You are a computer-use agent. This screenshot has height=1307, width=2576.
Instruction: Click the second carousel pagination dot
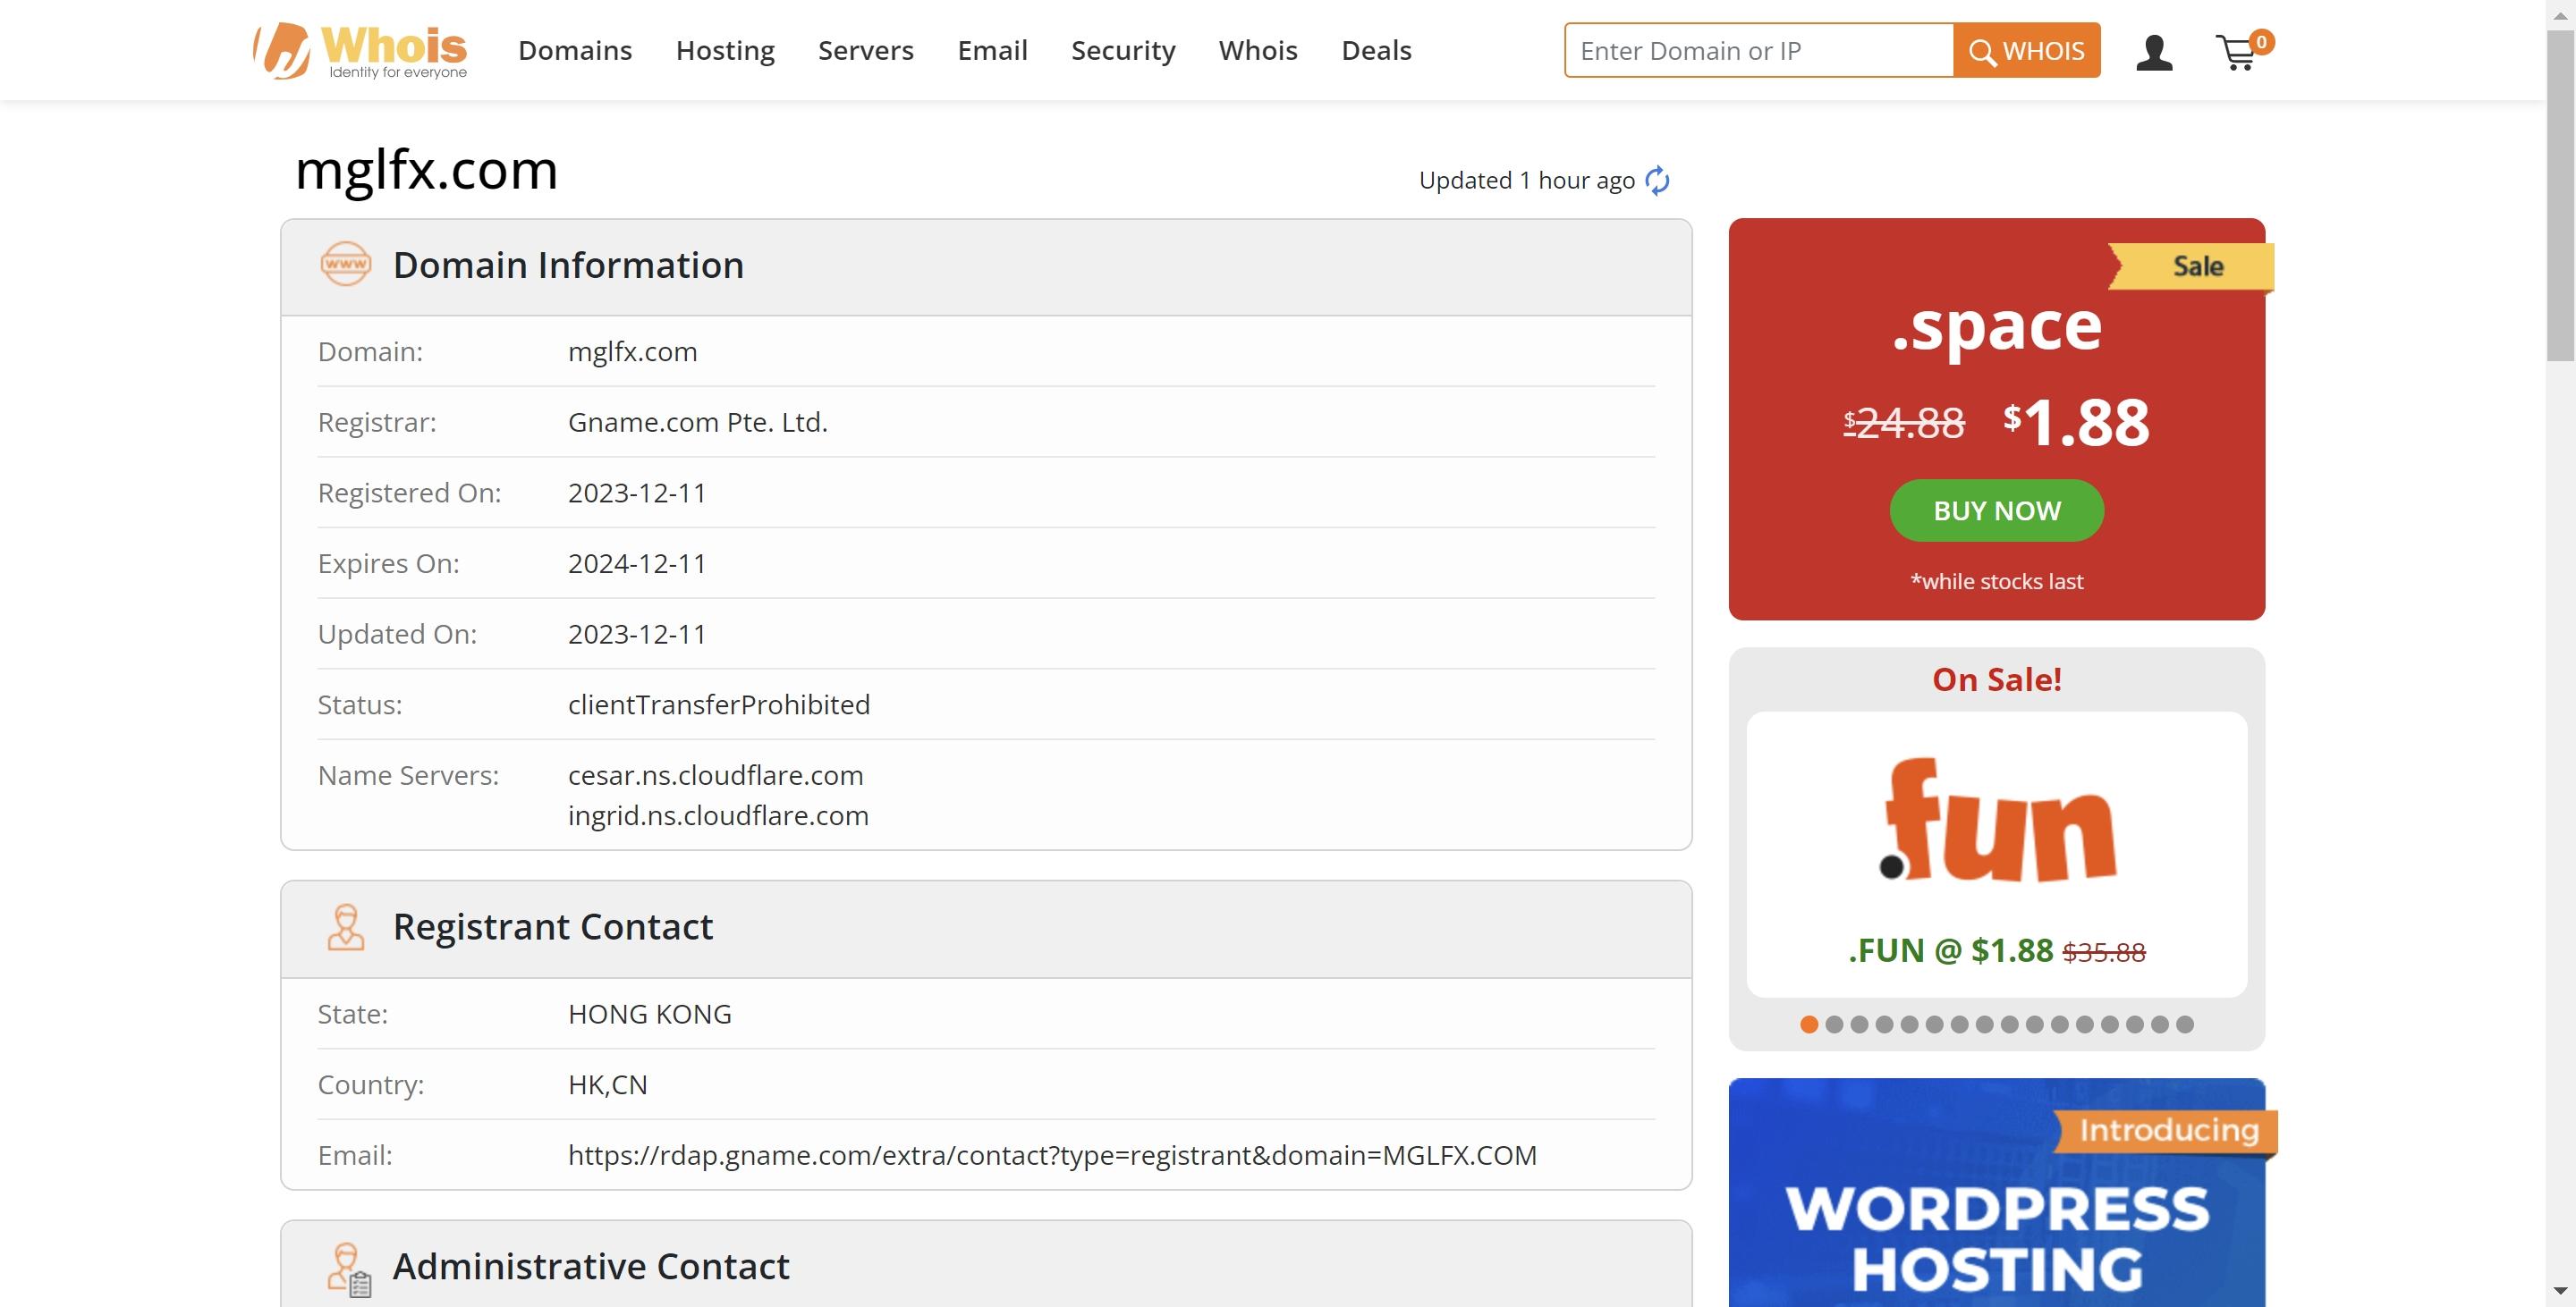pyautogui.click(x=1834, y=1024)
